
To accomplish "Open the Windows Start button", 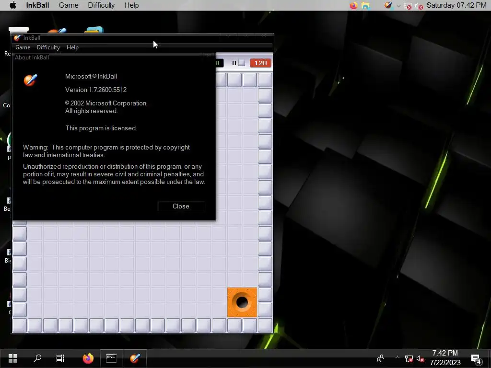I will click(x=13, y=358).
